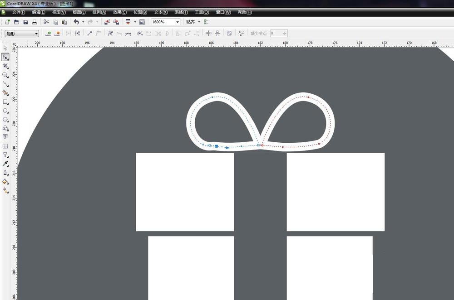This screenshot has width=454, height=300.
Task: Select the Table tool
Action: [5, 146]
